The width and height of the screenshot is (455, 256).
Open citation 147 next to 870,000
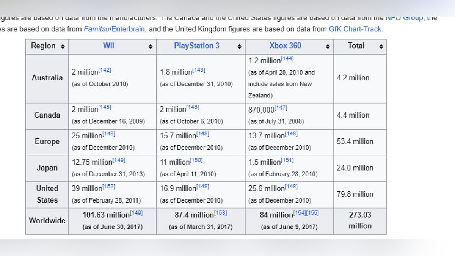[281, 108]
